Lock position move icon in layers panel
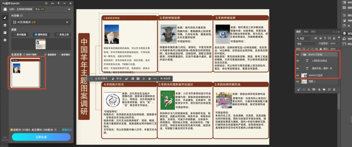Screen dimensions: 352x147 click(x=312, y=49)
